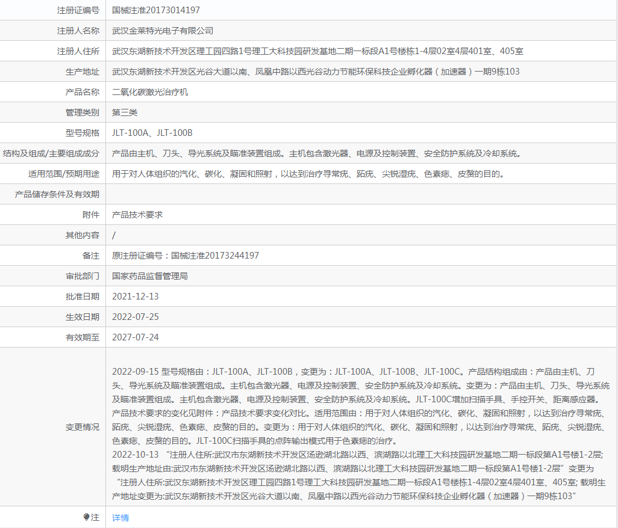Click the 2022-09-15 change record paragraph
The image size is (618, 528).
click(361, 406)
